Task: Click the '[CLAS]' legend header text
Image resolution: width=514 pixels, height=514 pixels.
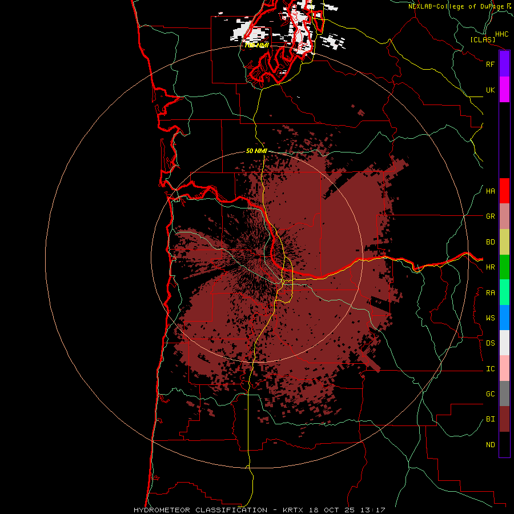Action: pyautogui.click(x=483, y=39)
